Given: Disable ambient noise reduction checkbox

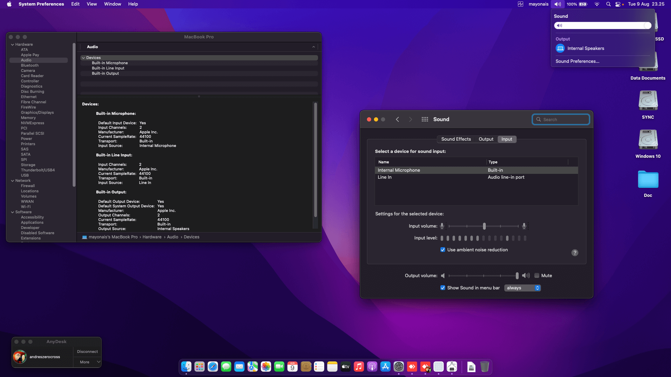Looking at the screenshot, I should pyautogui.click(x=443, y=250).
